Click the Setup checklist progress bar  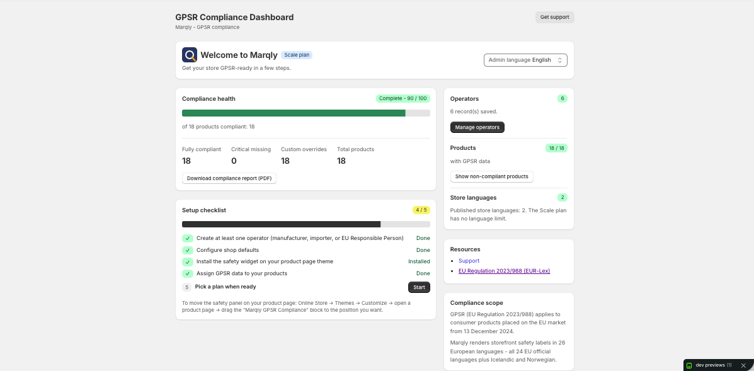(x=306, y=224)
